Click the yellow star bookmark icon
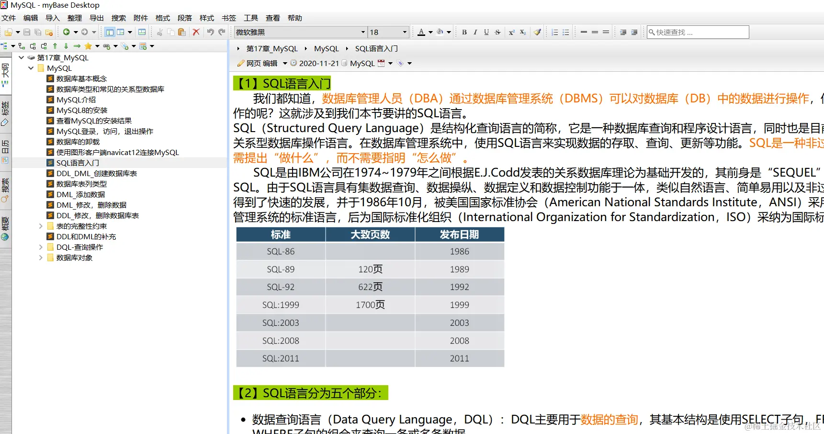Image resolution: width=824 pixels, height=434 pixels. click(x=88, y=46)
